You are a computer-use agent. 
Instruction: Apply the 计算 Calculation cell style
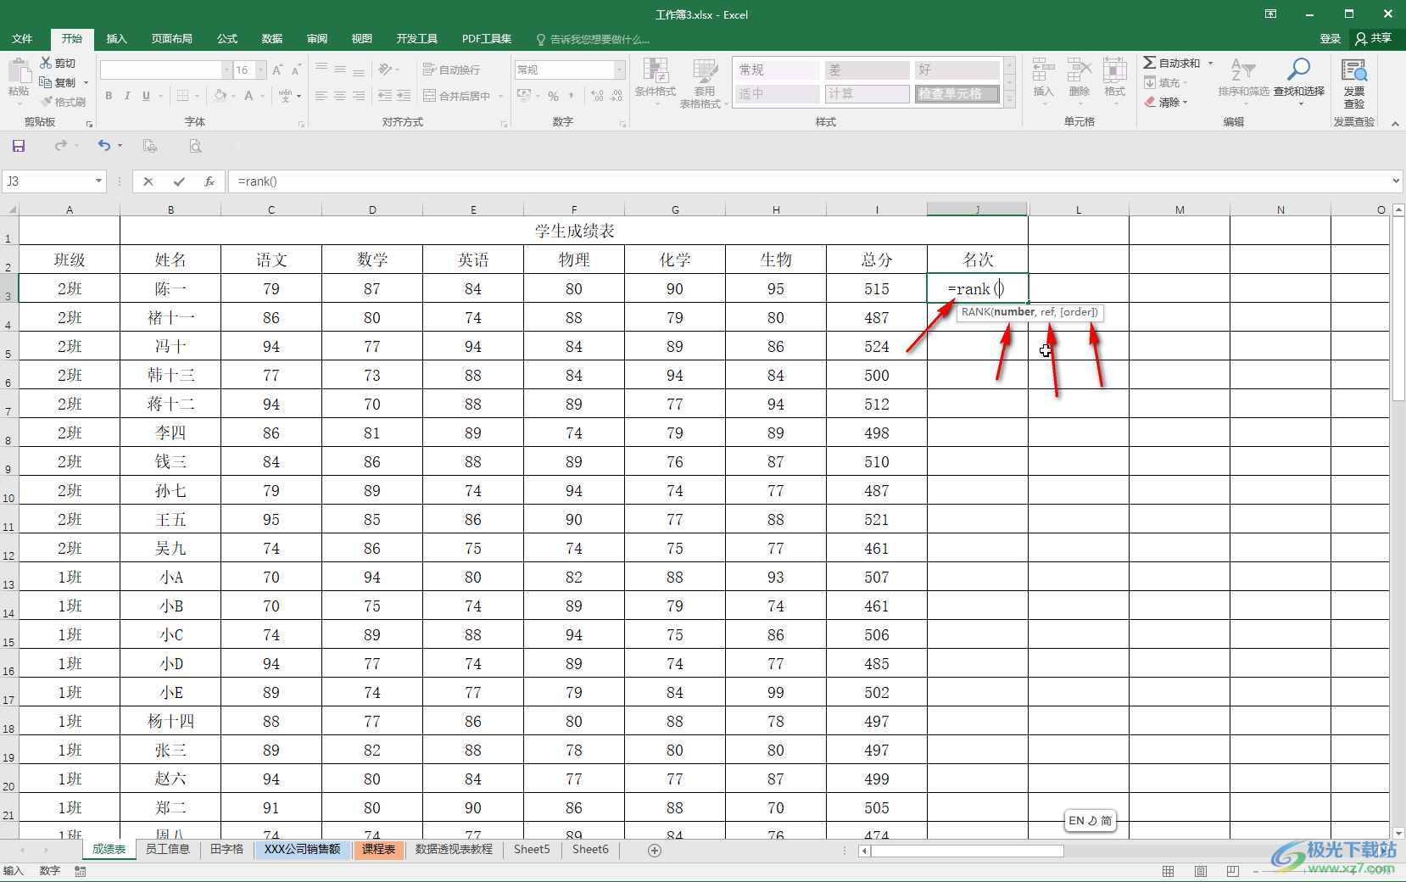(867, 93)
